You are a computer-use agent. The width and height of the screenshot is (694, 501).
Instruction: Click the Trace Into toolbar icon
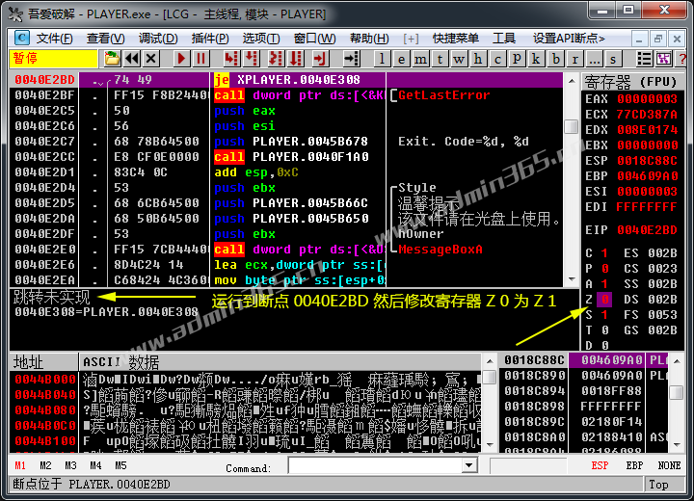(276, 59)
